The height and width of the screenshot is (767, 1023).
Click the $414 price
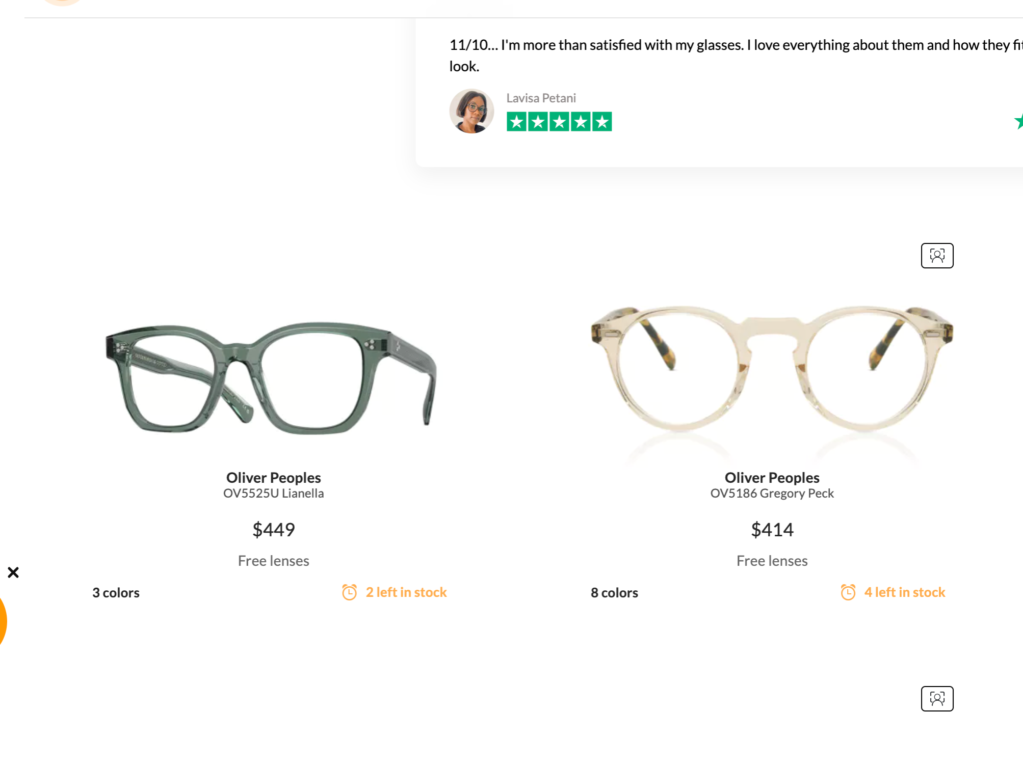pos(772,530)
